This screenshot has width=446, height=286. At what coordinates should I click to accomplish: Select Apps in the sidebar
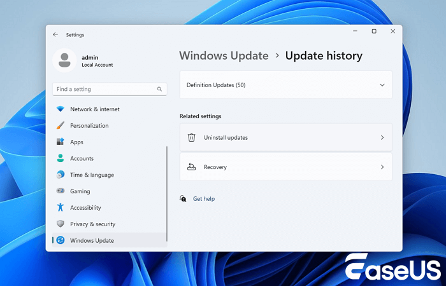click(110, 142)
